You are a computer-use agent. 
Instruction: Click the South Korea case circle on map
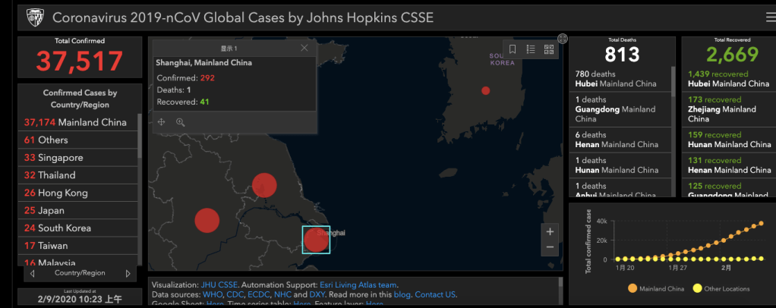(486, 91)
